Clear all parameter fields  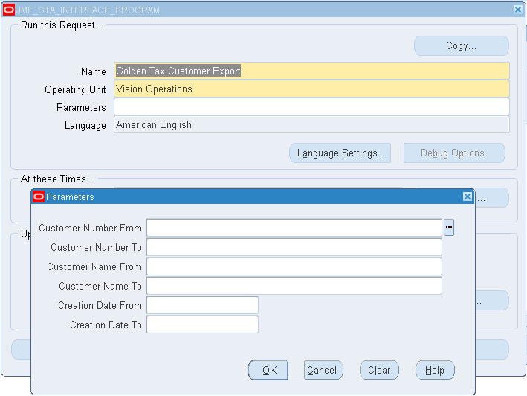click(x=379, y=370)
